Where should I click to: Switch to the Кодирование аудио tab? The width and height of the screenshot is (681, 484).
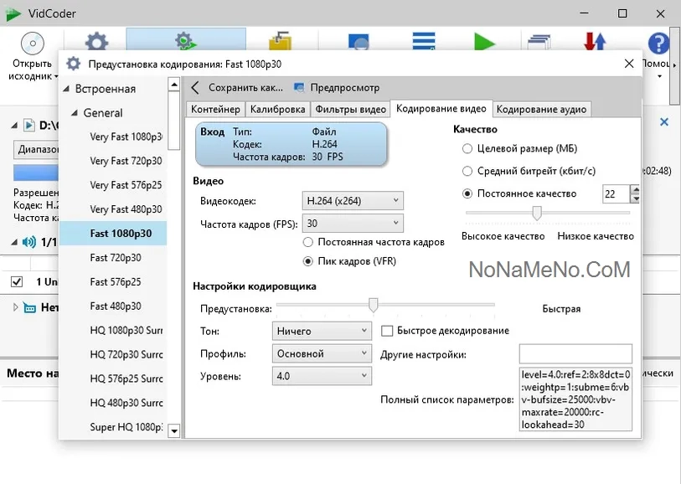pos(541,109)
